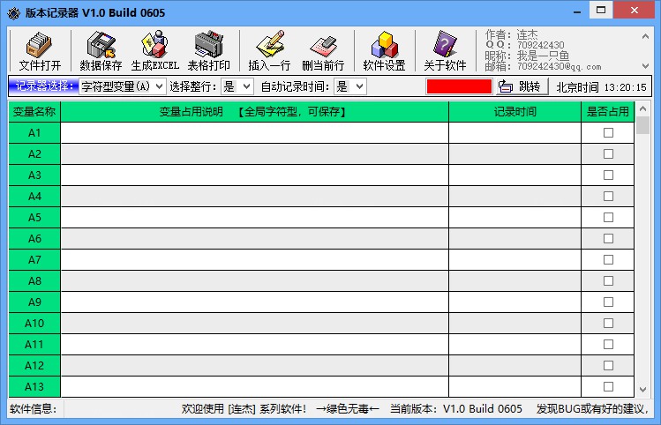Click the 文件打开 (open file) icon
Viewport: 661px width, 425px height.
tap(40, 46)
